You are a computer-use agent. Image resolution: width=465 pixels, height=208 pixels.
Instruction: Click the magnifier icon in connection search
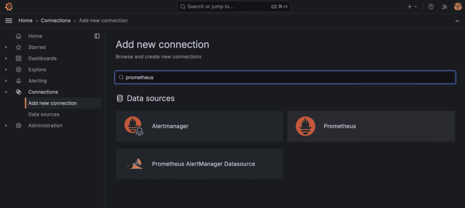(x=121, y=77)
